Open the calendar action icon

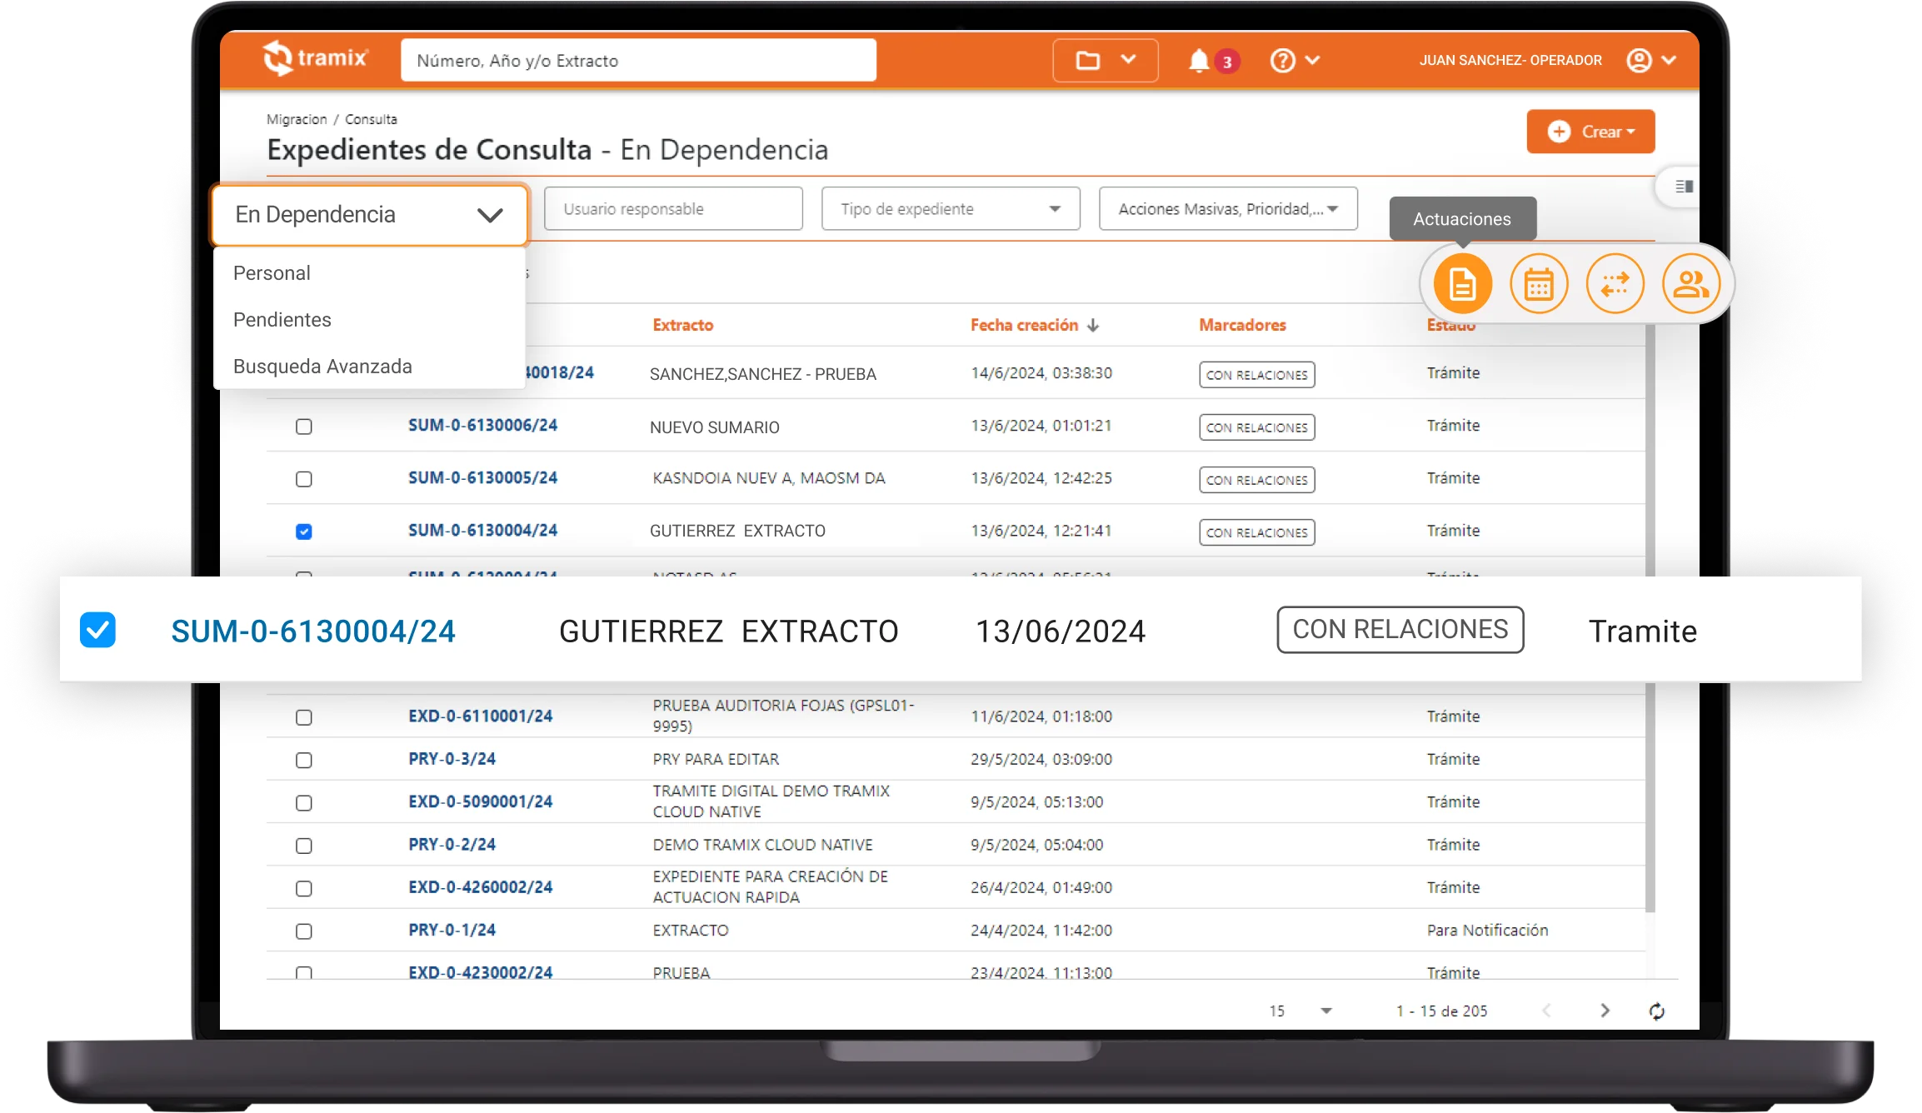1538,284
